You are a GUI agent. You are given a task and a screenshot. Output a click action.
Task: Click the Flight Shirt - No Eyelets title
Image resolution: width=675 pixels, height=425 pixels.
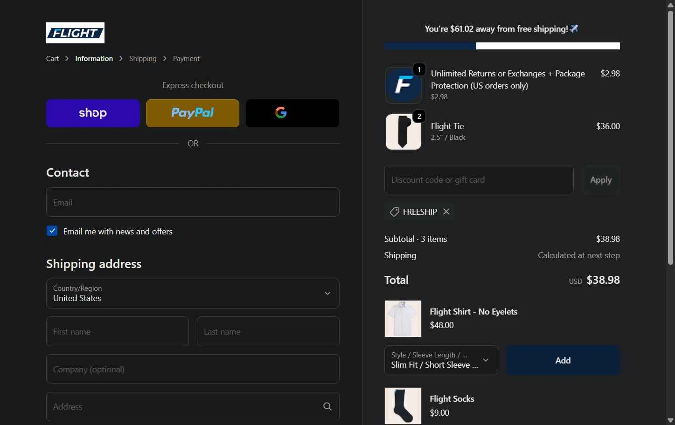click(473, 312)
